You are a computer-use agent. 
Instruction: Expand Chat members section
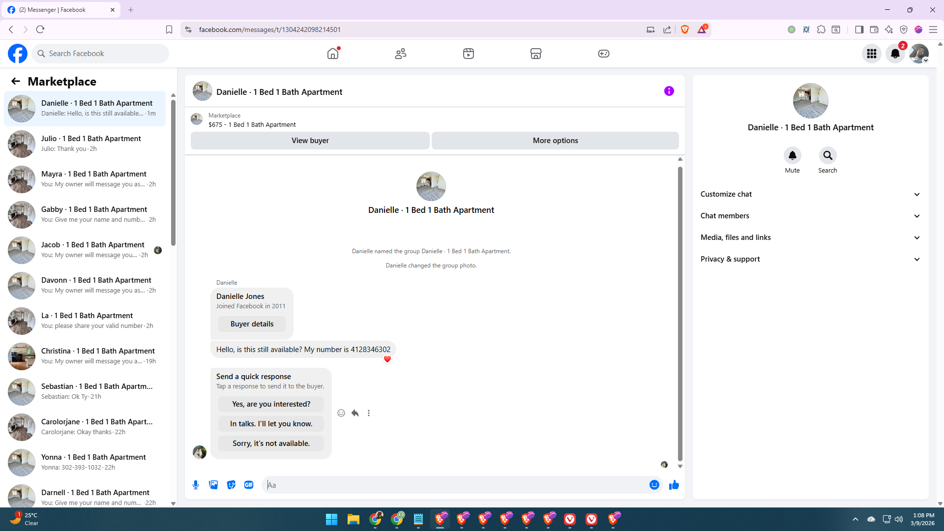tap(810, 216)
